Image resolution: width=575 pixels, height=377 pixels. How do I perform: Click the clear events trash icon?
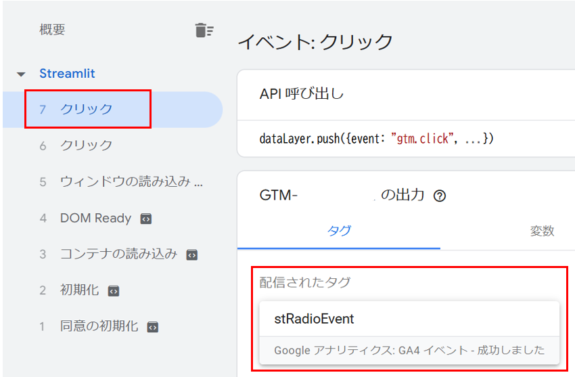pyautogui.click(x=204, y=30)
